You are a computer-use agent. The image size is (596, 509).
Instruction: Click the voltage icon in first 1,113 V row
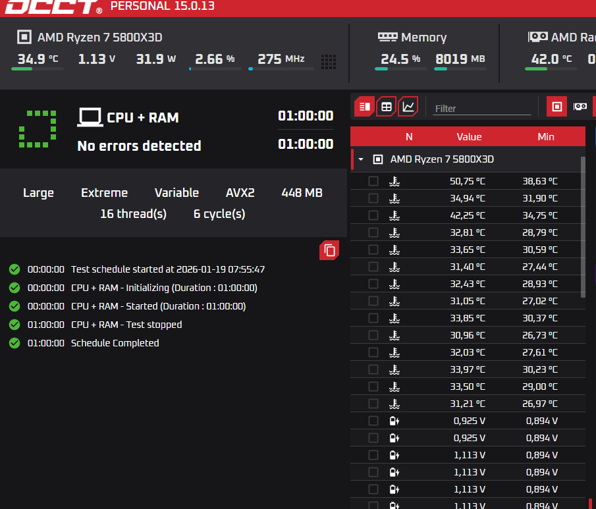tap(394, 455)
